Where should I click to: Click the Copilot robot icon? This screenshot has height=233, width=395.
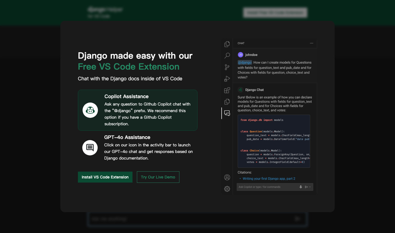(x=90, y=110)
